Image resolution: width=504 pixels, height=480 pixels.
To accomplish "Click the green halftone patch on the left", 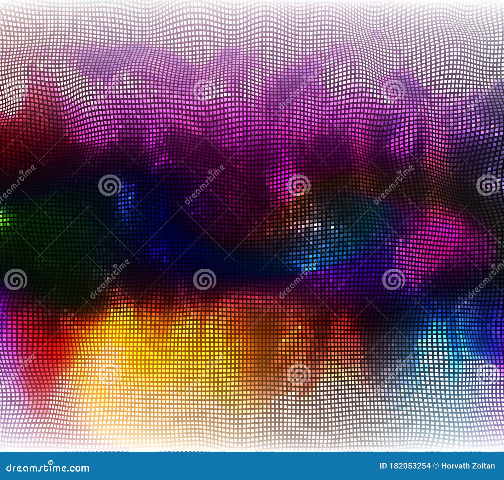I will [x=9, y=220].
